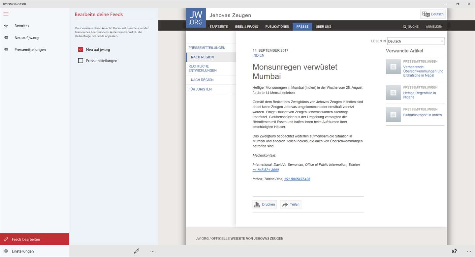Click the Verwandte Artikel heading
The height and width of the screenshot is (257, 475).
click(x=404, y=51)
